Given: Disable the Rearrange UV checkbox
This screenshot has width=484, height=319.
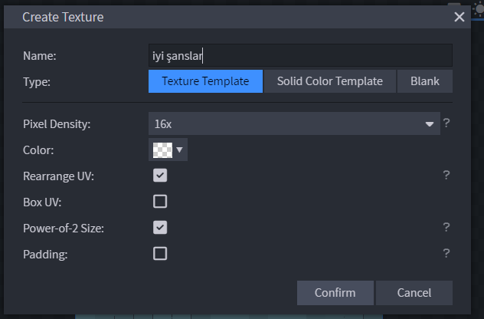Looking at the screenshot, I should (x=160, y=176).
